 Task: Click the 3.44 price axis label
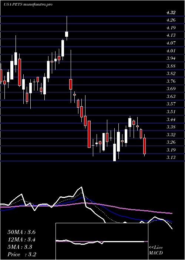point(171,119)
